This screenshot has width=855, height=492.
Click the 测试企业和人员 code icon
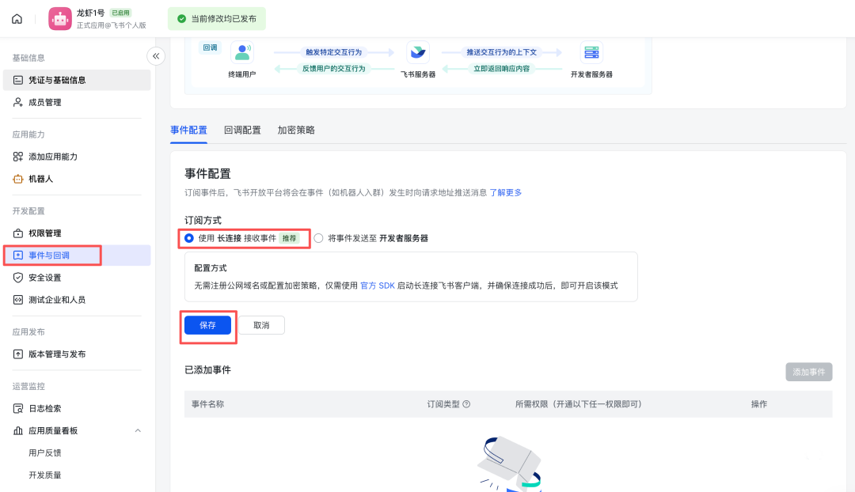click(18, 300)
